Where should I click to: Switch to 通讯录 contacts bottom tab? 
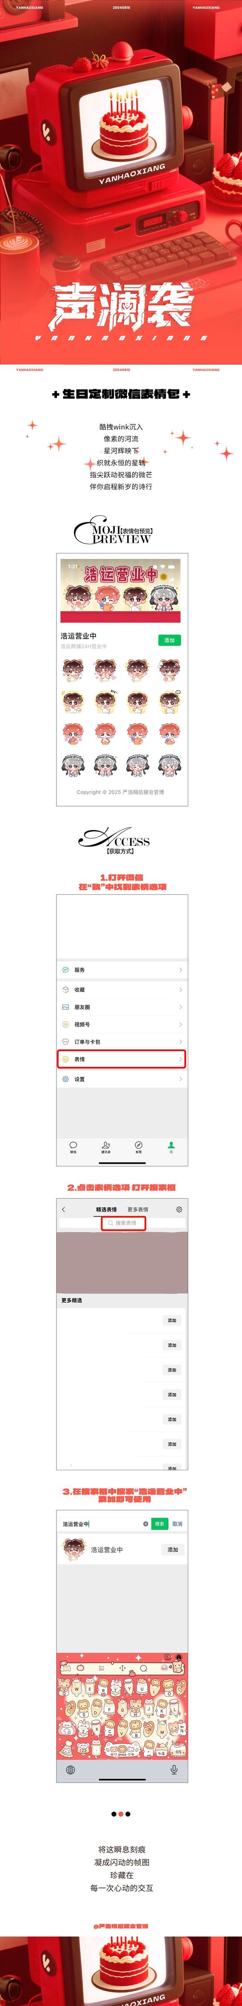[105, 1147]
